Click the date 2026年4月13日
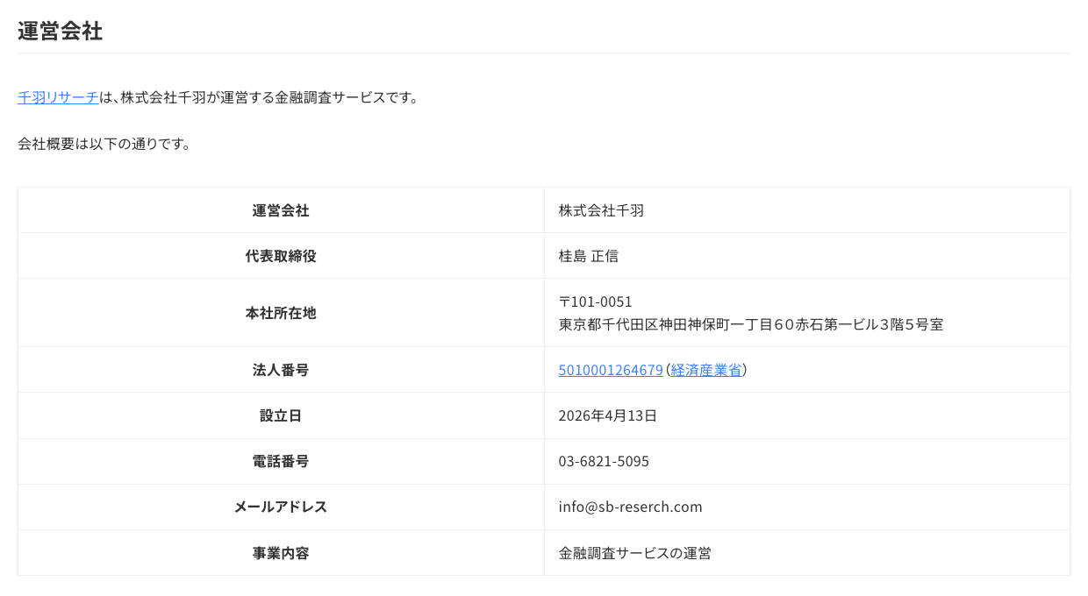Screen dimensions: 1088x596 (x=608, y=415)
